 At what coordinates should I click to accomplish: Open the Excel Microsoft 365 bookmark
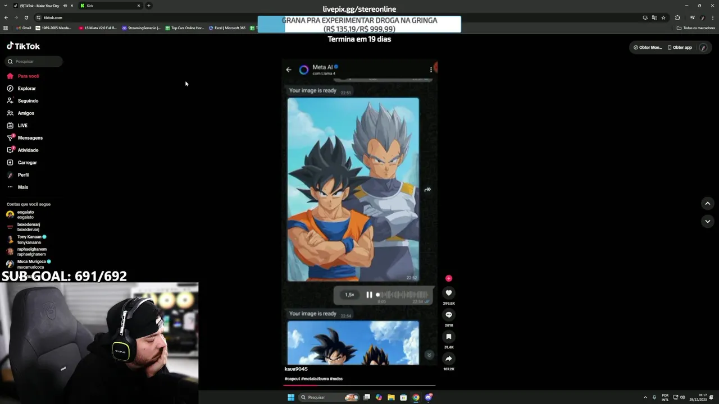point(227,28)
